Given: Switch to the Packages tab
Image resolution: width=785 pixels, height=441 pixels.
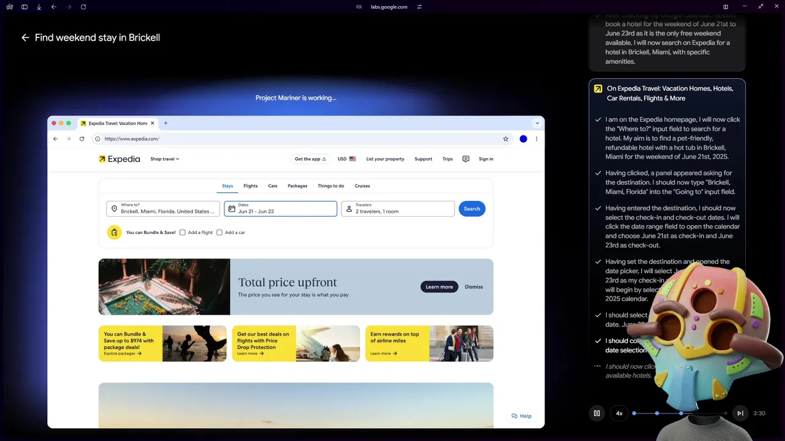Looking at the screenshot, I should (x=297, y=186).
